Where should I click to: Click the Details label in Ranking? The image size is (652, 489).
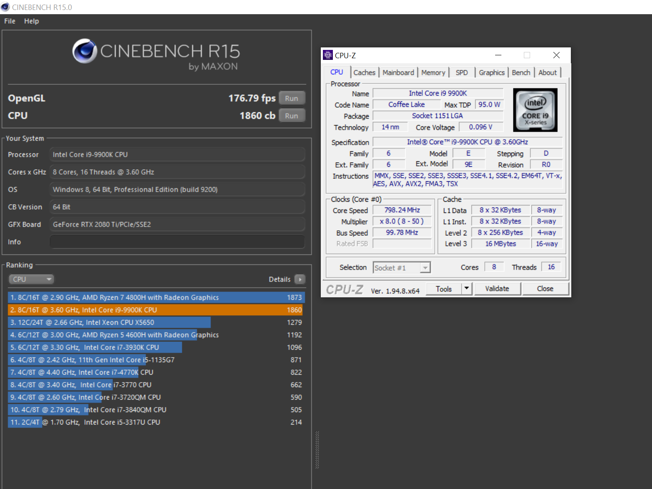tap(280, 279)
